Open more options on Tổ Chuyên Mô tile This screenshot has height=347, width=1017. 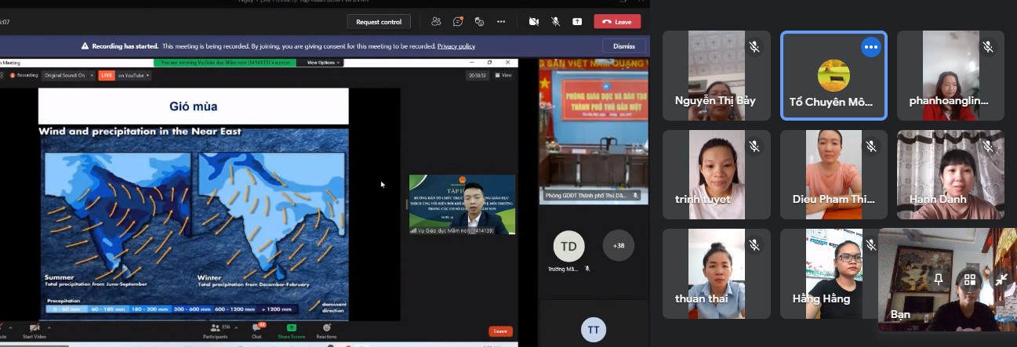pos(870,47)
